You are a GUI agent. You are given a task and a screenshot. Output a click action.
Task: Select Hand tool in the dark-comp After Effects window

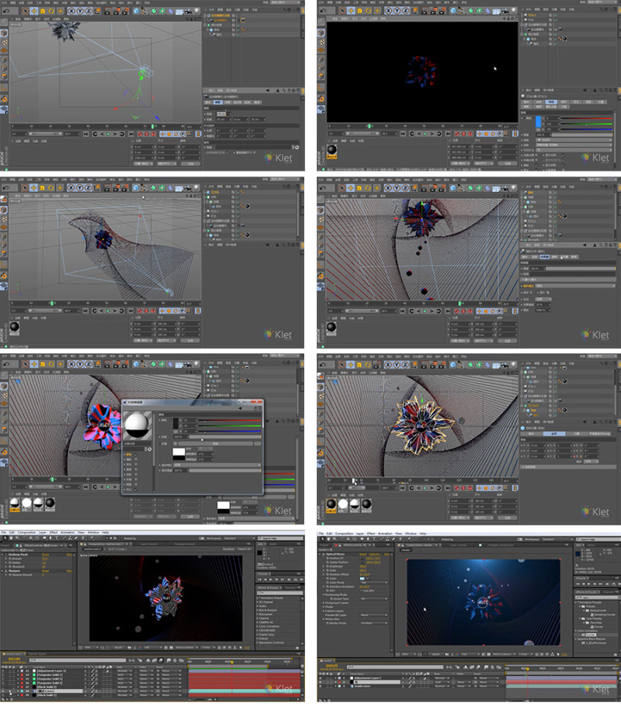click(12, 538)
